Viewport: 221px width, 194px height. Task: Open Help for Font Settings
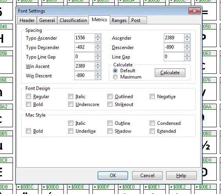(181, 176)
